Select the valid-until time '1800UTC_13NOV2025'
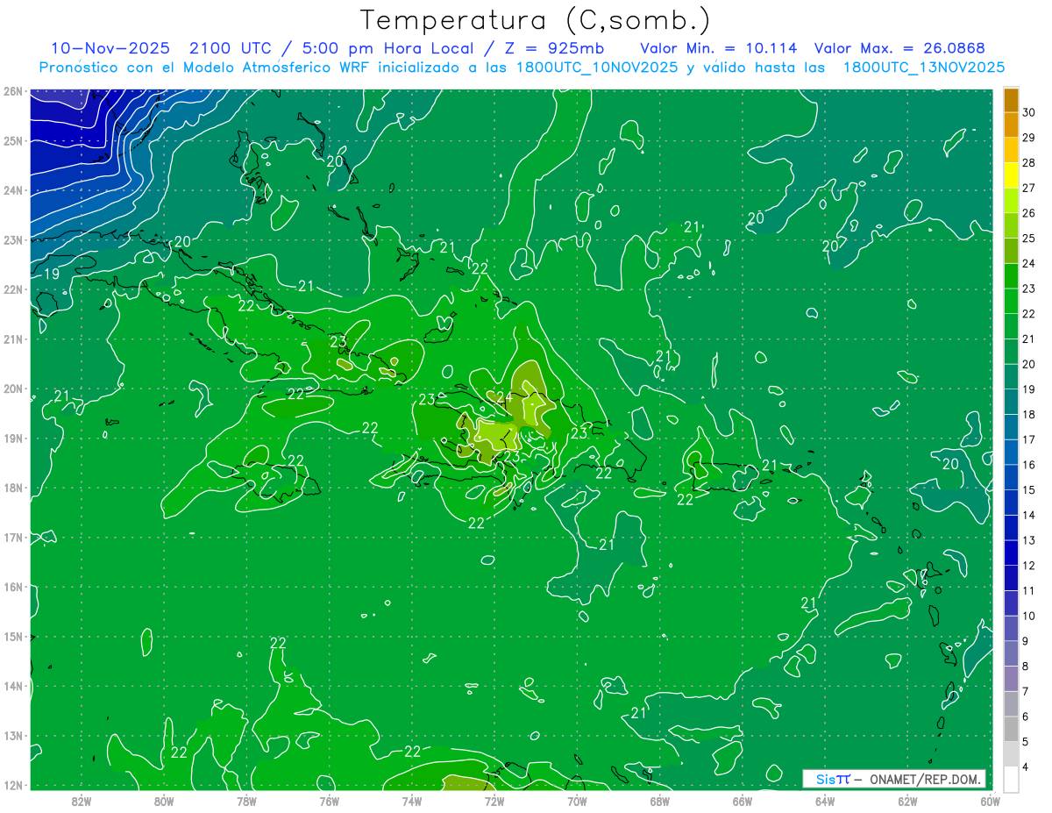 924,68
